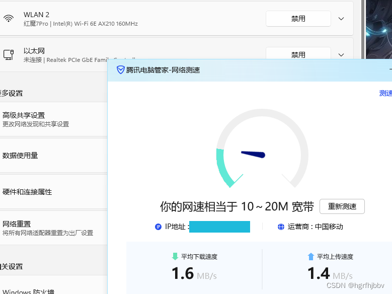Click the speed gauge dial
This screenshot has height=294, width=392.
tap(262, 148)
